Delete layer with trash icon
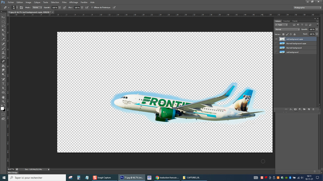323x181 pixels. [313, 109]
